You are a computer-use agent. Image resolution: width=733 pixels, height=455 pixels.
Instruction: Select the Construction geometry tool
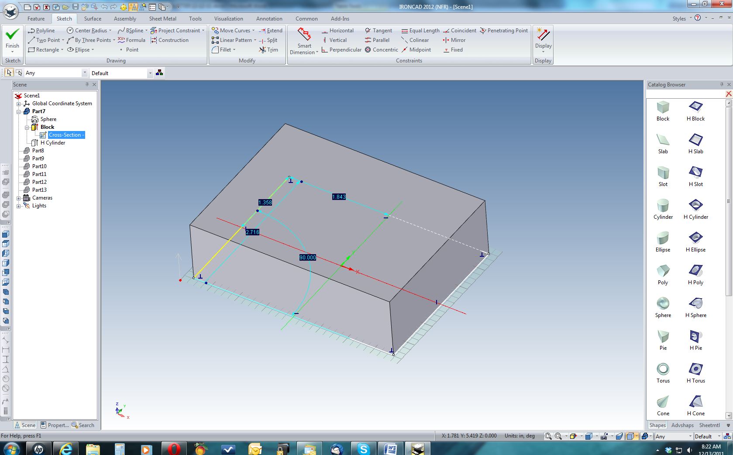pyautogui.click(x=169, y=40)
